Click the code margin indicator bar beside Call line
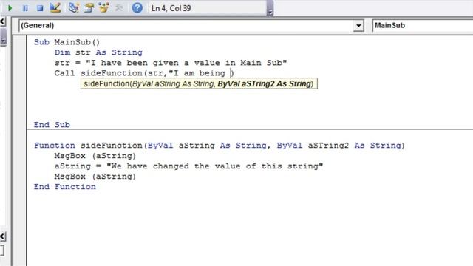This screenshot has height=266, width=473. coord(20,73)
